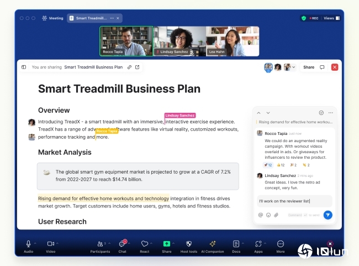This screenshot has width=359, height=266.
Task: Go to previous comment thread arrow
Action: pyautogui.click(x=258, y=113)
